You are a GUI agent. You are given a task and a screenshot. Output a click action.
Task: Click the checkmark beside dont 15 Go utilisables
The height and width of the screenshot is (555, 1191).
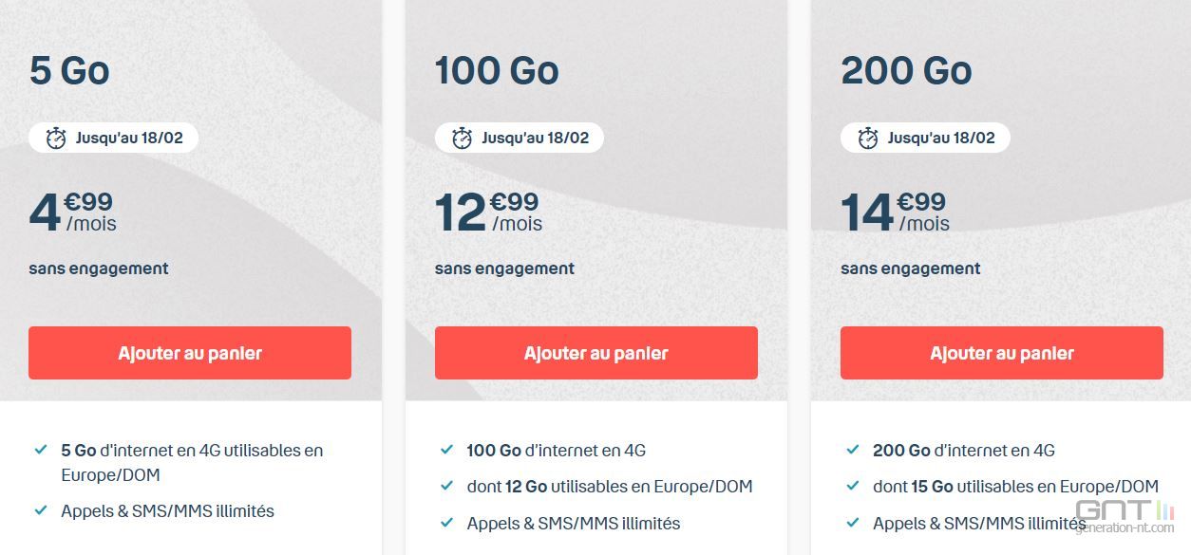point(852,487)
